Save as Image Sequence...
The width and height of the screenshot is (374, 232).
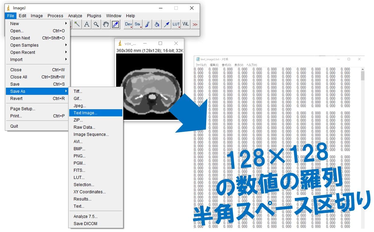[x=96, y=135]
